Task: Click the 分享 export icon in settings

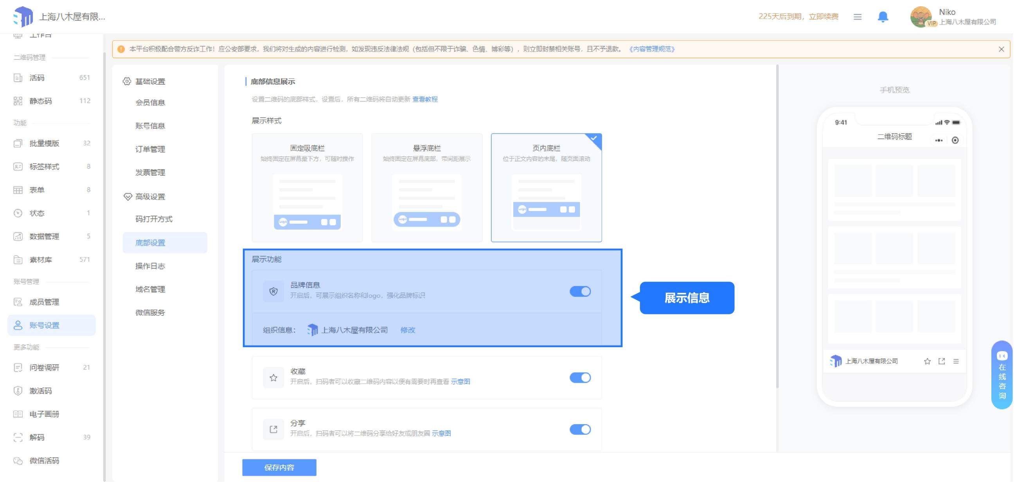Action: (273, 429)
